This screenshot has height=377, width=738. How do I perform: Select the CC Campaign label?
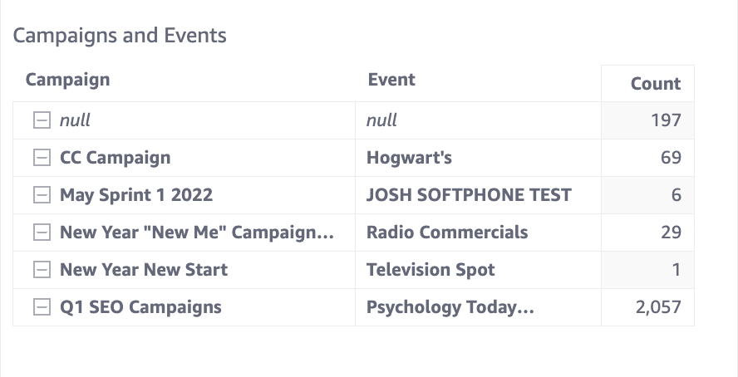[115, 158]
